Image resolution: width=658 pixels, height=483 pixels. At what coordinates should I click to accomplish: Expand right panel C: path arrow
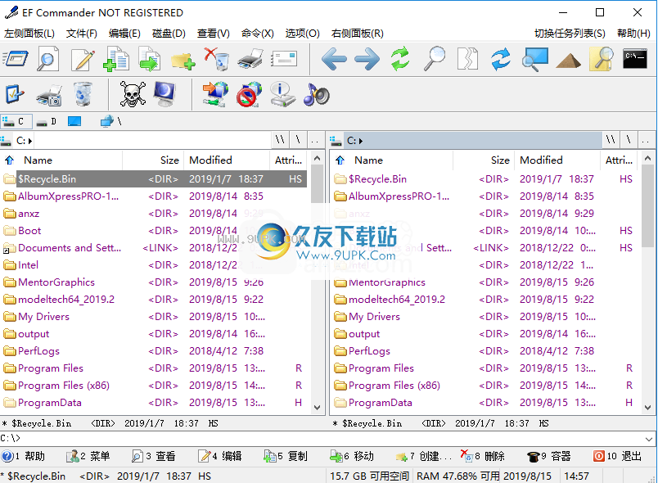click(361, 141)
